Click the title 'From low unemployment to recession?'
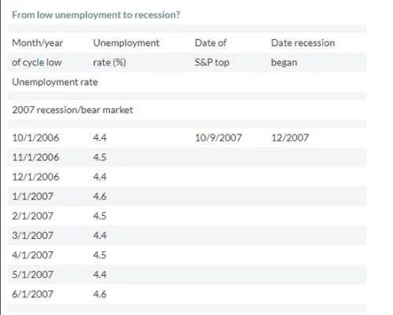 click(96, 15)
